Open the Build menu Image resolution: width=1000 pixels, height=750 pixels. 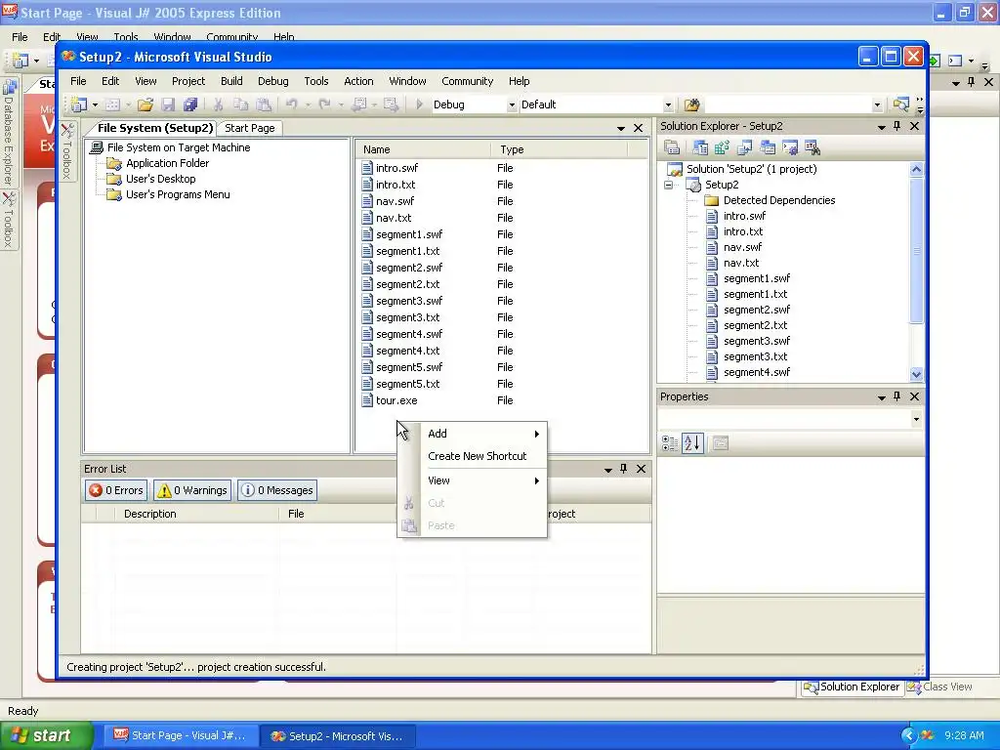point(231,81)
